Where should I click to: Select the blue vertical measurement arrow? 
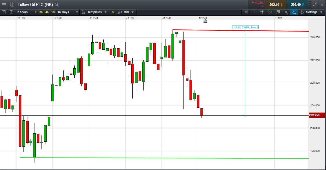pos(245,73)
